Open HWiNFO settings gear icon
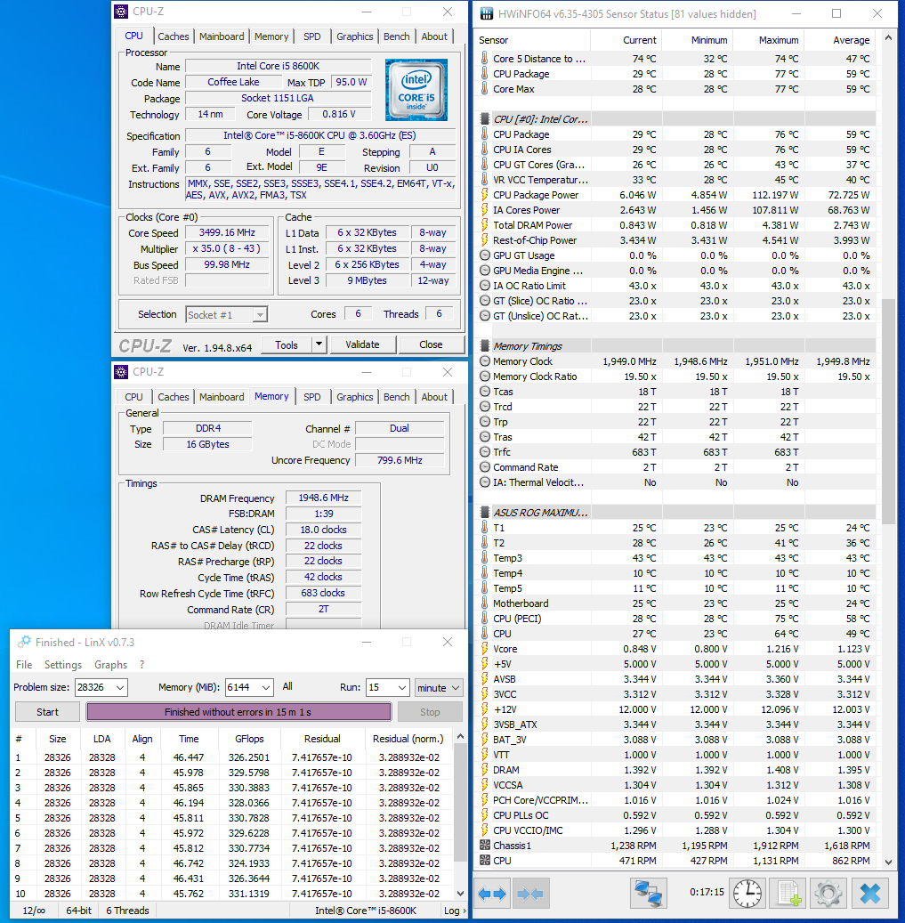 (828, 894)
